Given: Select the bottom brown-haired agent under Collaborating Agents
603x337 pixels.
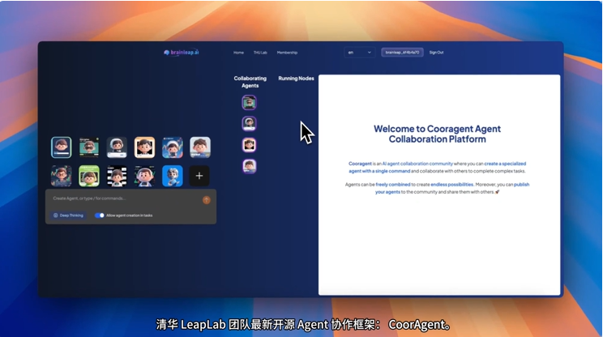Looking at the screenshot, I should click(x=249, y=166).
